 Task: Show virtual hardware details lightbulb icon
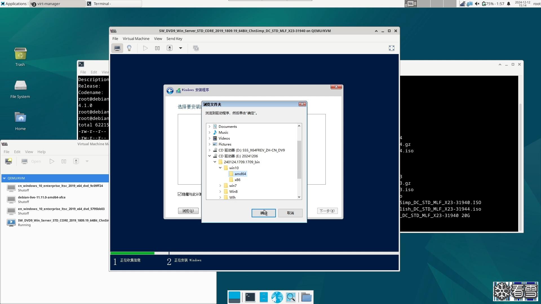point(129,48)
